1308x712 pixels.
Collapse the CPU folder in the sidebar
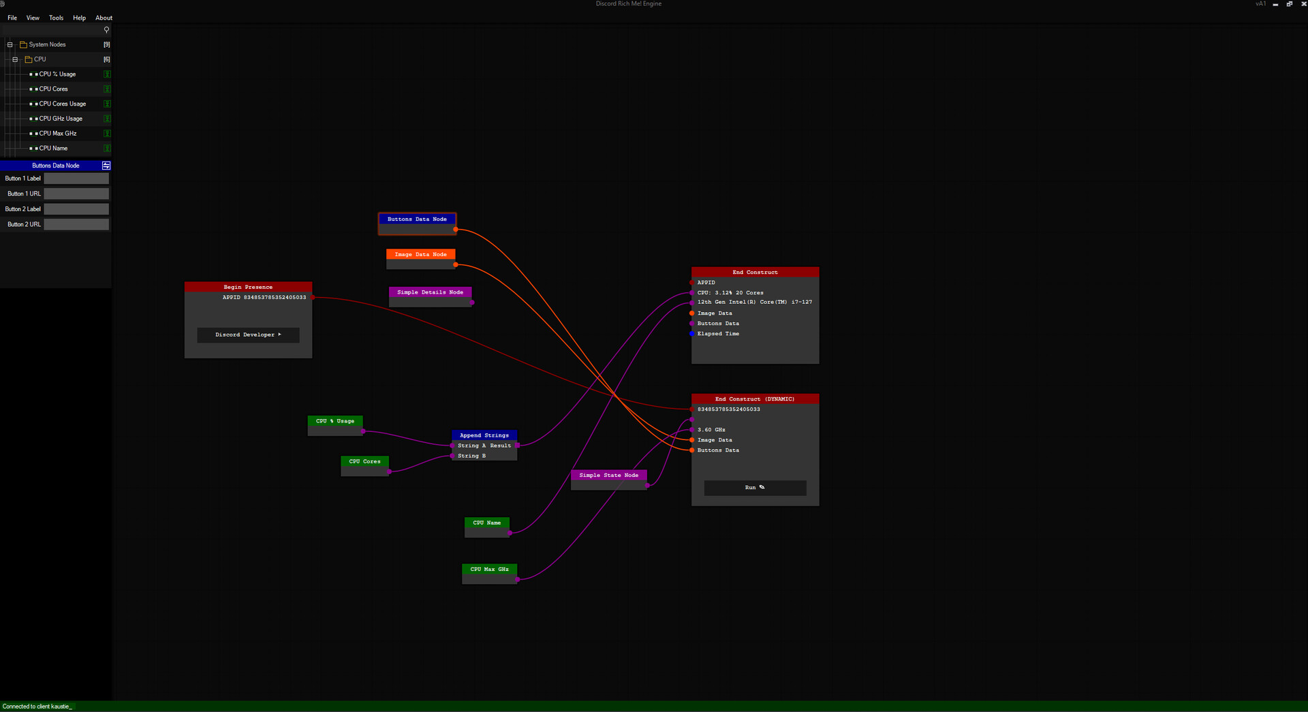14,59
